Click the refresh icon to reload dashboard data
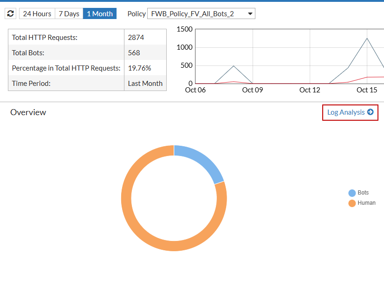384x286 pixels. pyautogui.click(x=10, y=13)
